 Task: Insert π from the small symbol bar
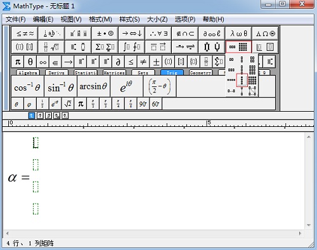(x=18, y=62)
